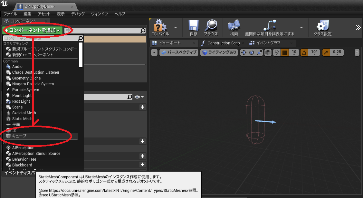Select the translate gizmo tool
The width and height of the screenshot is (363, 198).
coord(244,53)
